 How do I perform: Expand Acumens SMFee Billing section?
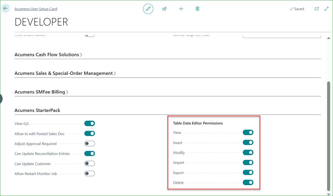[x=41, y=92]
